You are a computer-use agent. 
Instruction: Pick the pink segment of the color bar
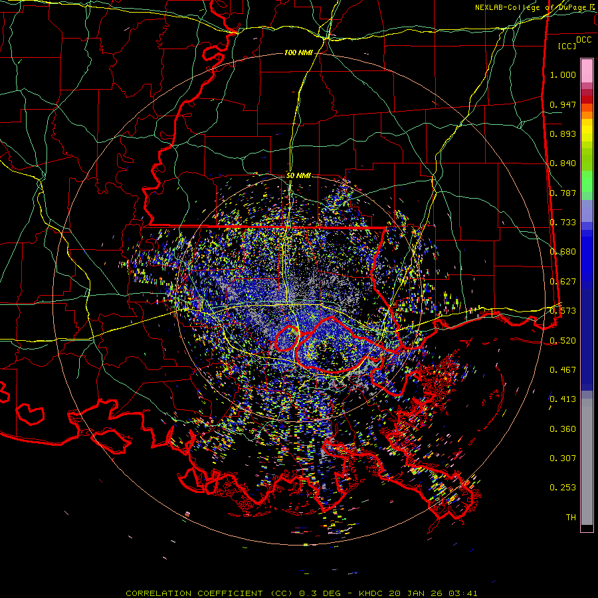(x=587, y=70)
